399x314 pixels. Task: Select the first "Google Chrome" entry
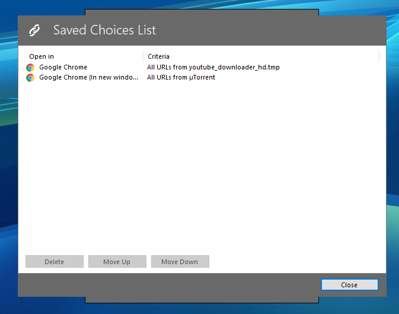63,67
